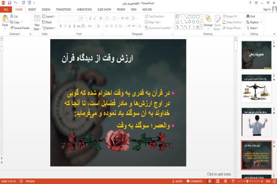The width and height of the screenshot is (277, 184).
Task: Open the Layout dropdown
Action: click(x=48, y=16)
